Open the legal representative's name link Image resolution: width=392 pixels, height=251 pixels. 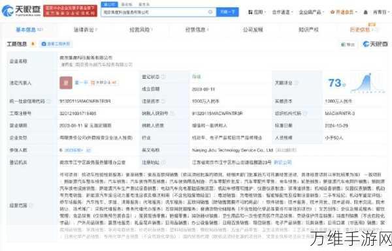point(81,82)
